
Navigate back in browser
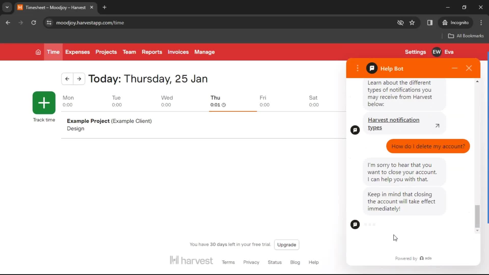point(8,23)
